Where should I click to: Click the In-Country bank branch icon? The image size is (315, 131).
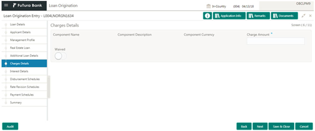coord(209,7)
